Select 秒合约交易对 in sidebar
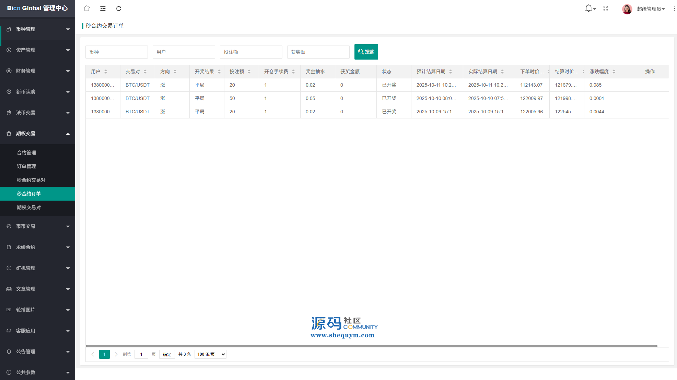Image resolution: width=677 pixels, height=380 pixels. click(31, 180)
